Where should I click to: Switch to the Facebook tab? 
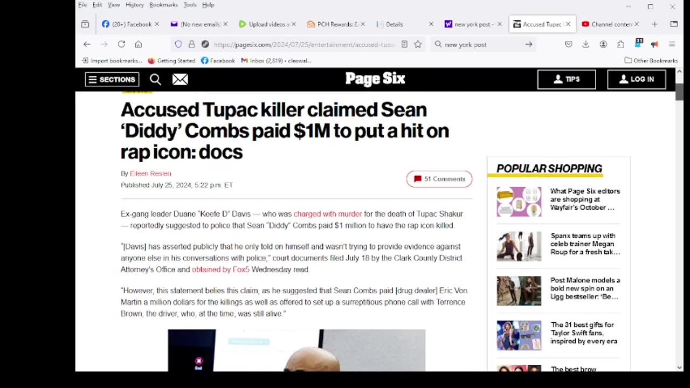point(130,24)
